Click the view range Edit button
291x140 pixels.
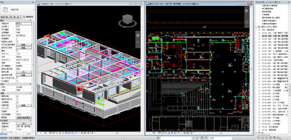click(24, 105)
